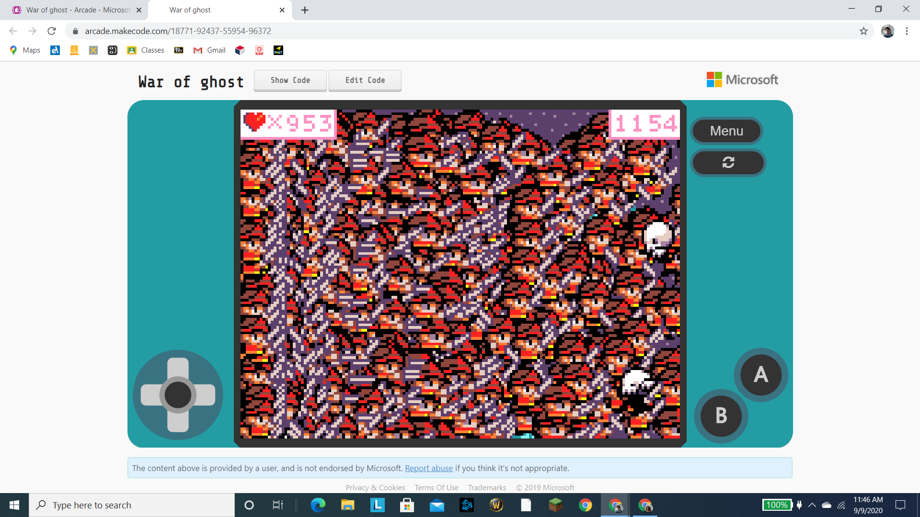Open the game Menu button
The image size is (920, 517).
(726, 131)
